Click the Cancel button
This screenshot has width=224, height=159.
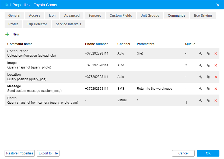click(x=183, y=153)
